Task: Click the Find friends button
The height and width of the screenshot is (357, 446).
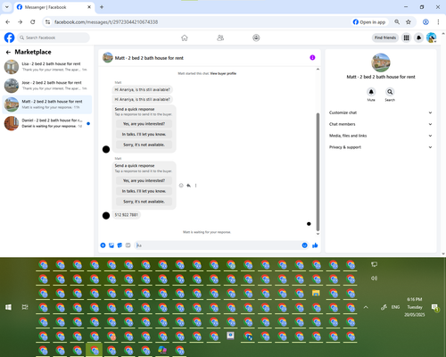Action: coord(385,37)
